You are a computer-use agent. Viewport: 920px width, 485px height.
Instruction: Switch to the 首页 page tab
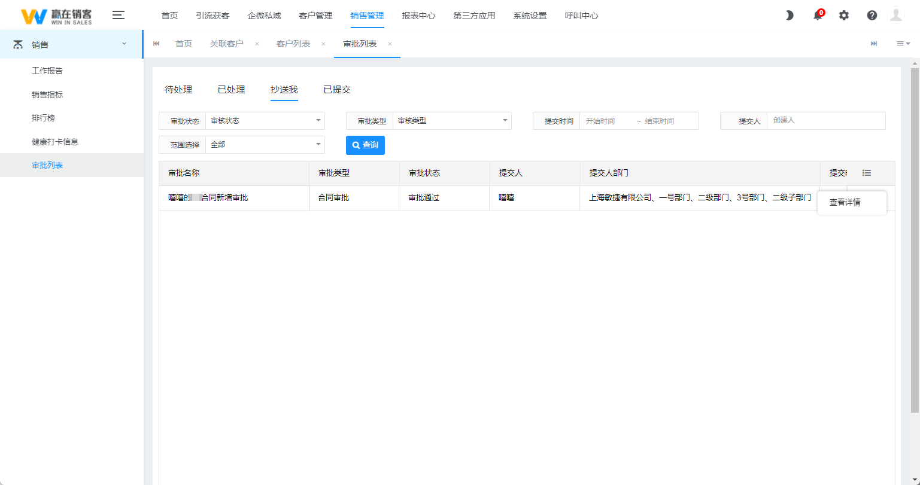[183, 44]
